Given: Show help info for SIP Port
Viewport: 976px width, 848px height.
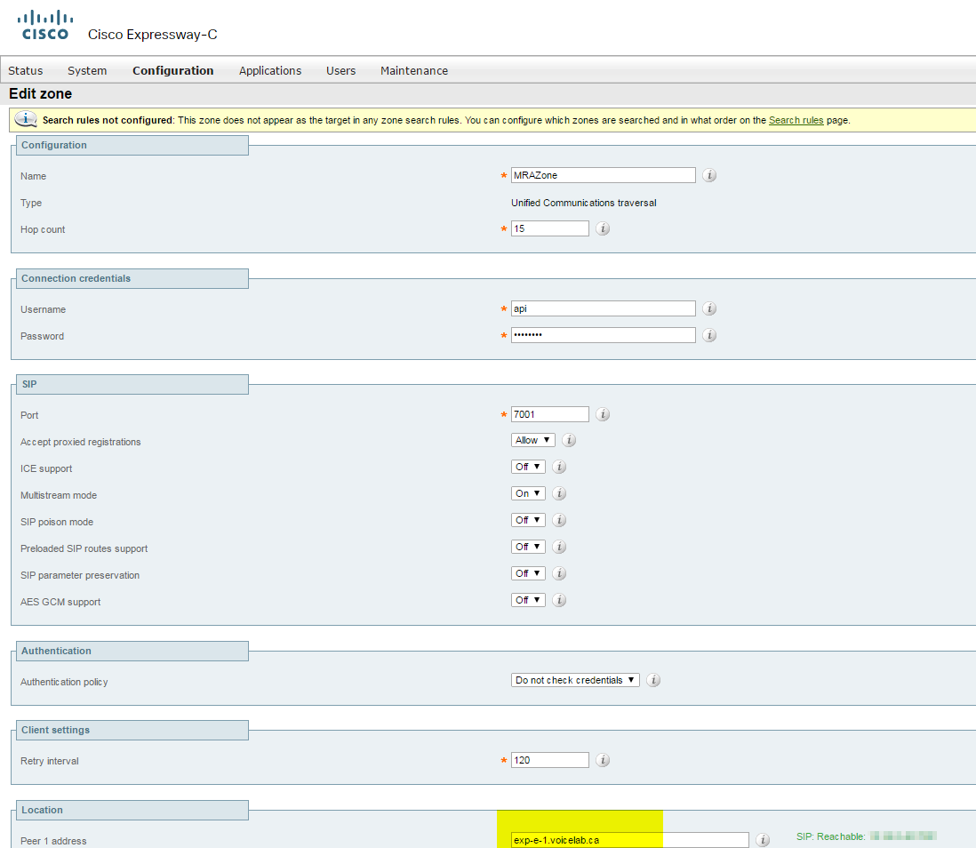Looking at the screenshot, I should [x=603, y=414].
